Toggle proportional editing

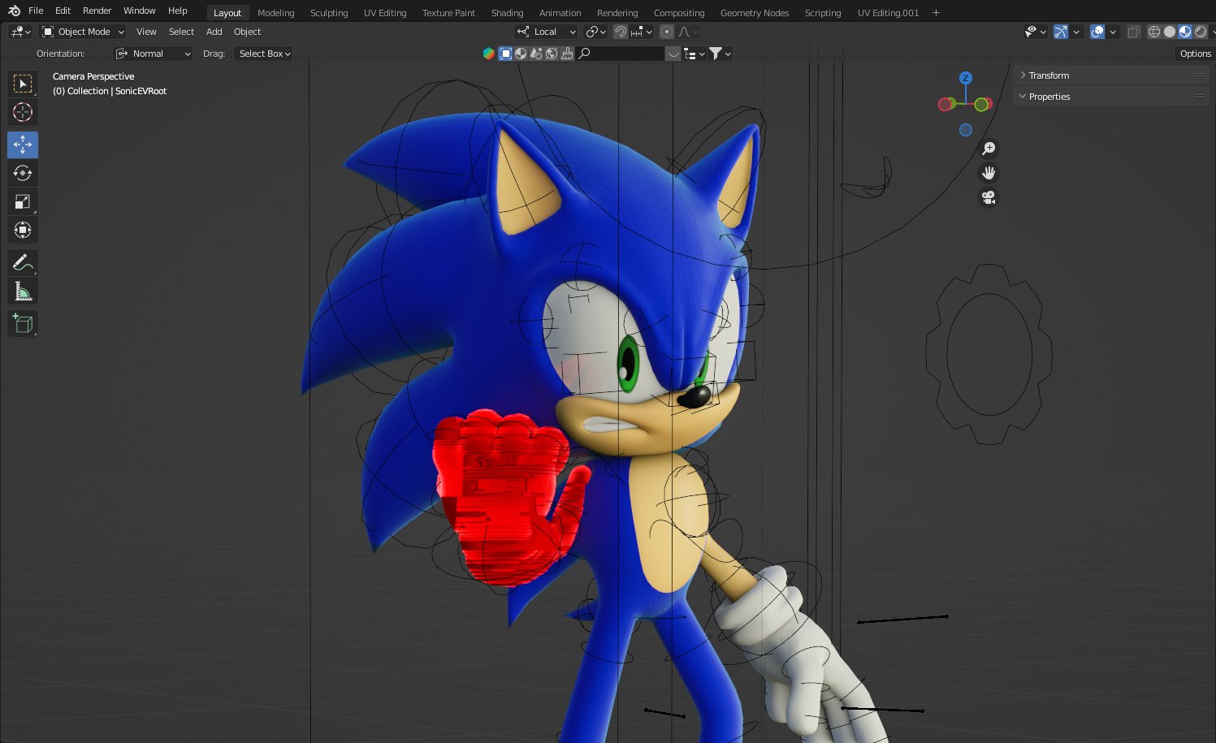click(x=667, y=32)
